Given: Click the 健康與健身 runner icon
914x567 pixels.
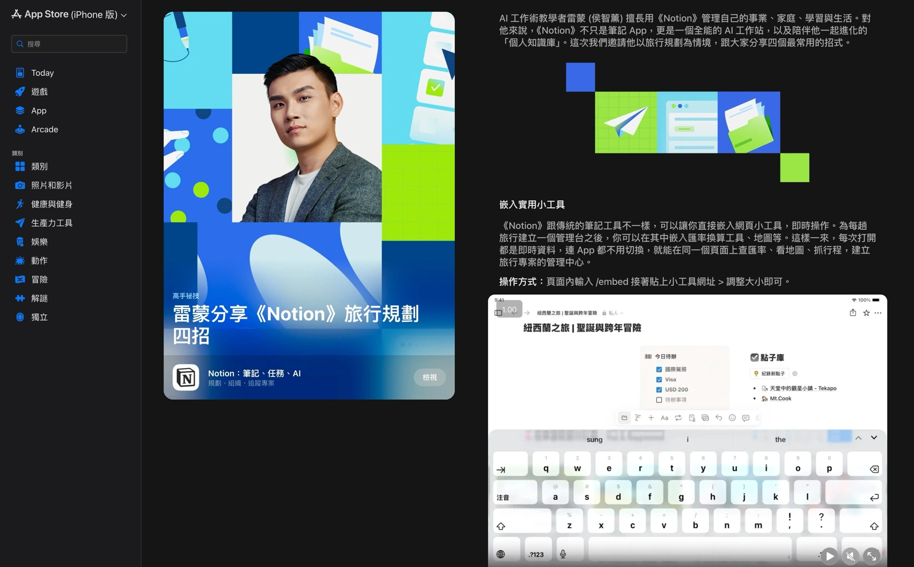Looking at the screenshot, I should (20, 204).
